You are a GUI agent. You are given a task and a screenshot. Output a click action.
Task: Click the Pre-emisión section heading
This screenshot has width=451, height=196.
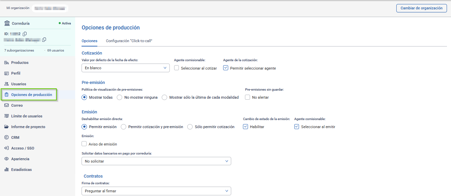(93, 82)
